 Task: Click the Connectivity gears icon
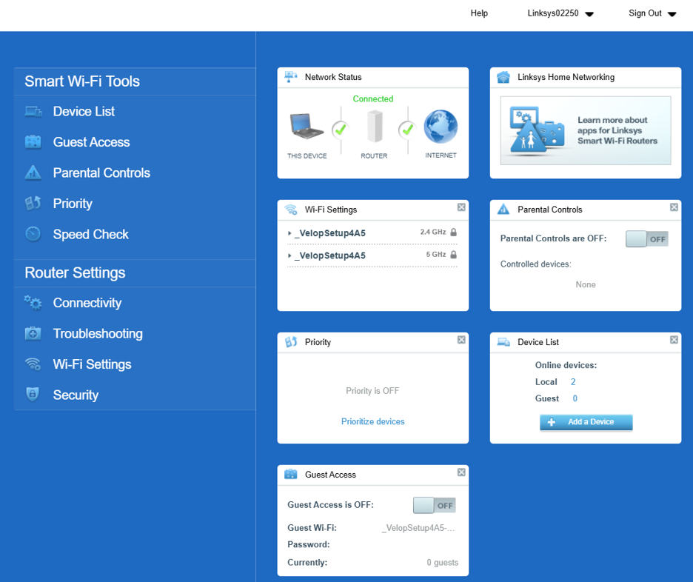coord(33,303)
